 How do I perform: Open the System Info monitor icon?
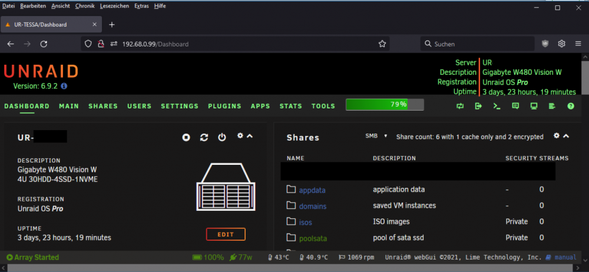tap(534, 107)
